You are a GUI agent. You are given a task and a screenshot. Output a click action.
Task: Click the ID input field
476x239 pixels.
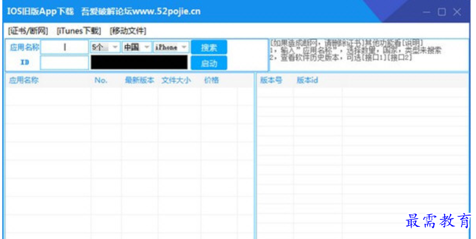64,62
